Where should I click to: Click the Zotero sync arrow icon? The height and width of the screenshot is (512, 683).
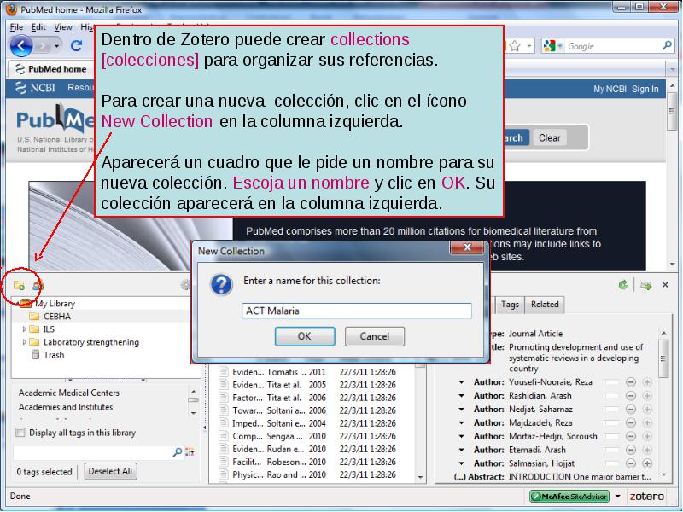pyautogui.click(x=623, y=285)
